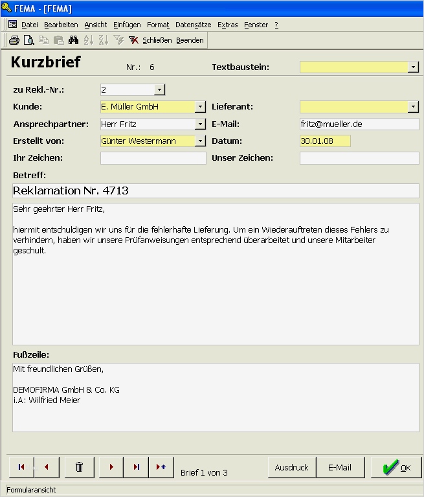Click the Erstellt von field Günter Westermann
This screenshot has height=497, width=424.
[148, 141]
